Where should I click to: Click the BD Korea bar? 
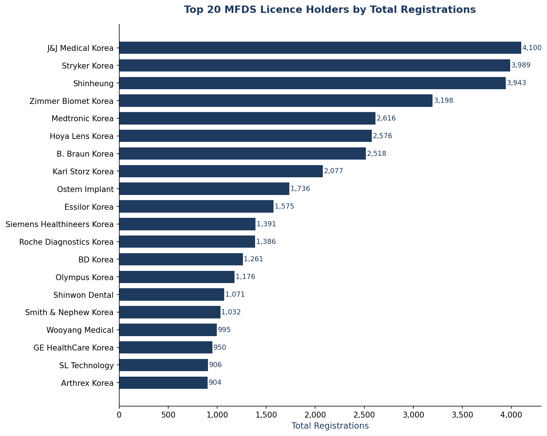click(181, 259)
